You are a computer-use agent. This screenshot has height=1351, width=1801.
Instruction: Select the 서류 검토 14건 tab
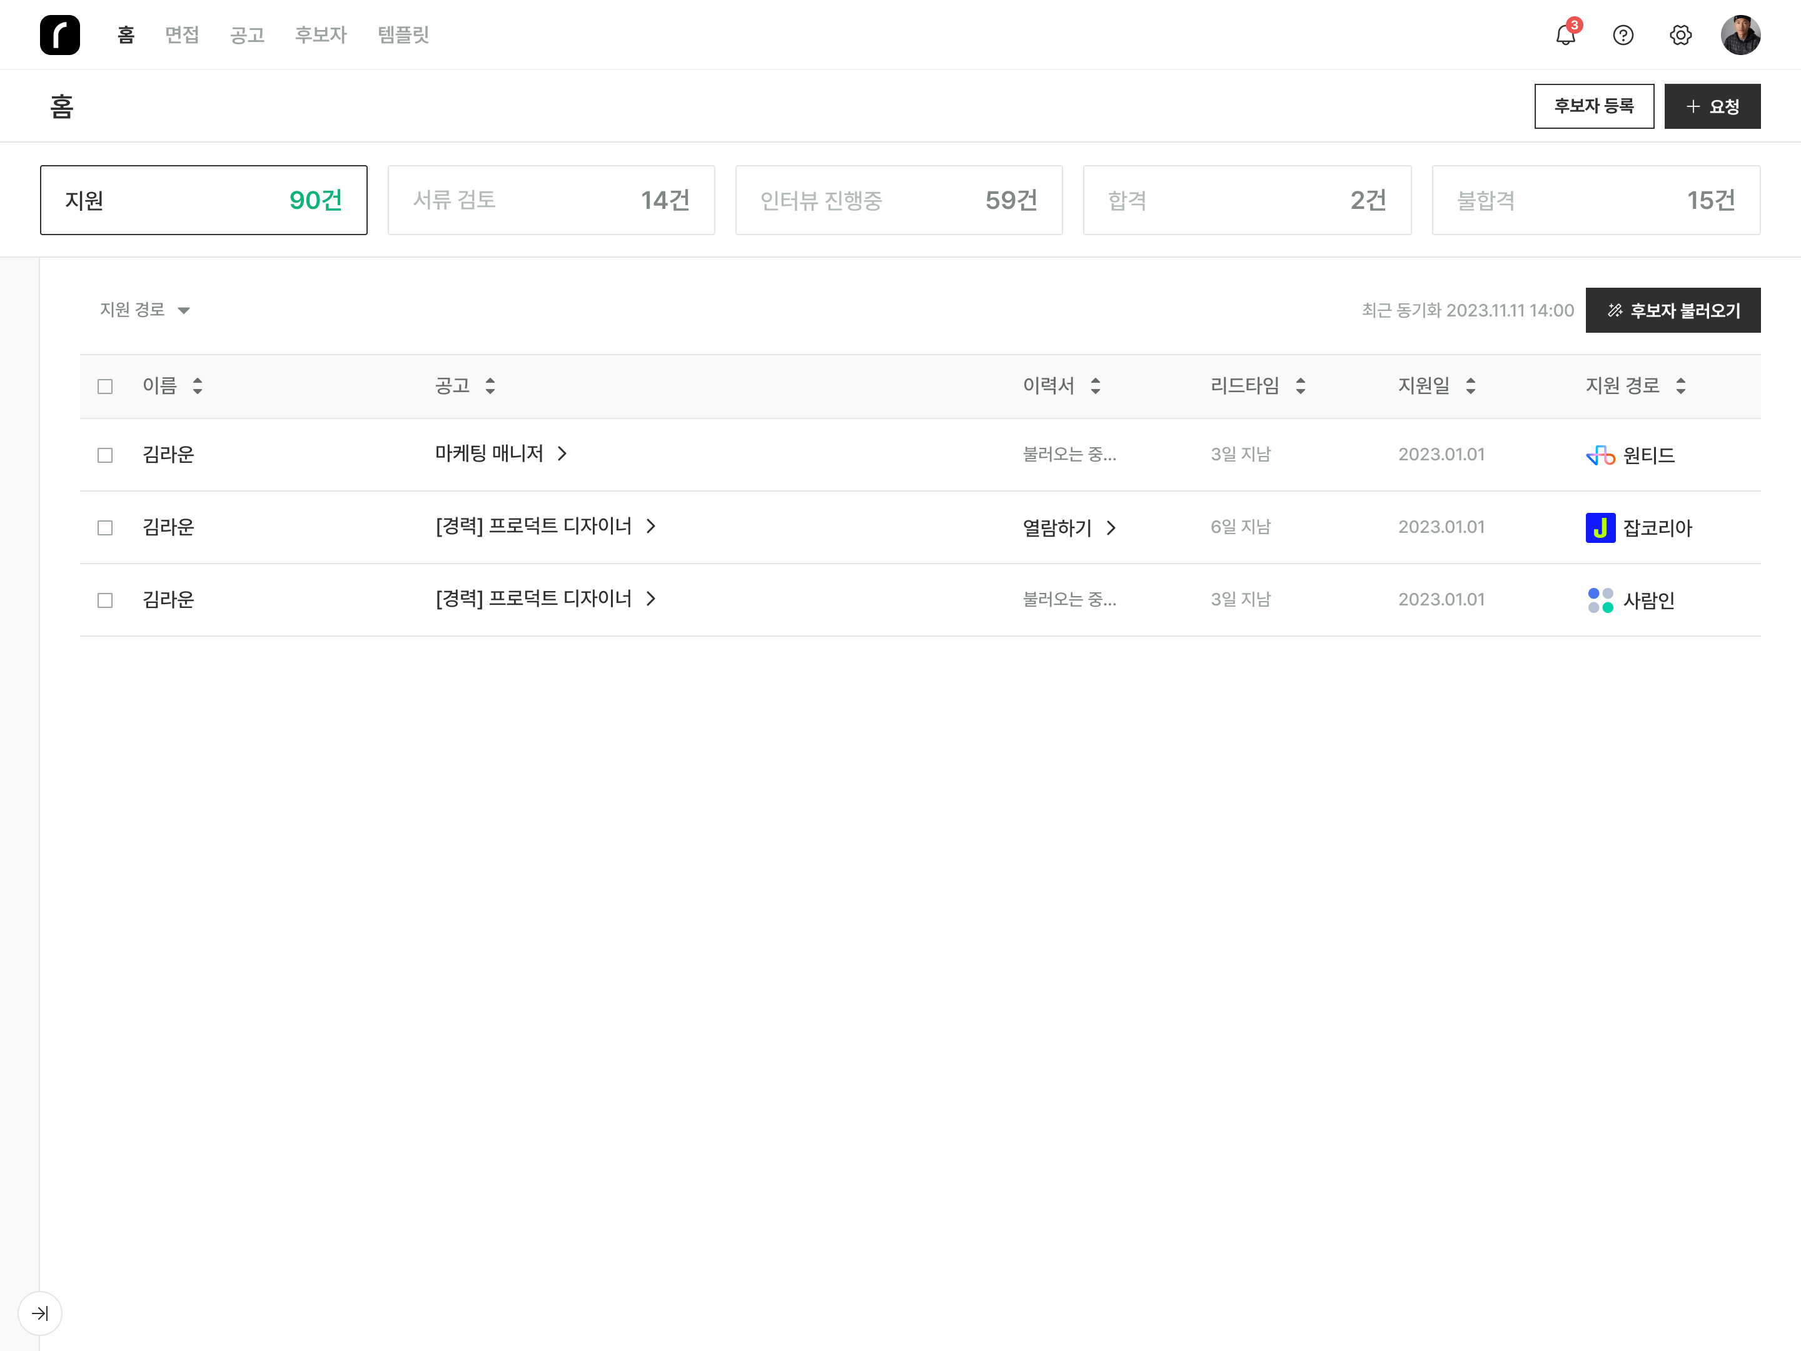click(551, 200)
